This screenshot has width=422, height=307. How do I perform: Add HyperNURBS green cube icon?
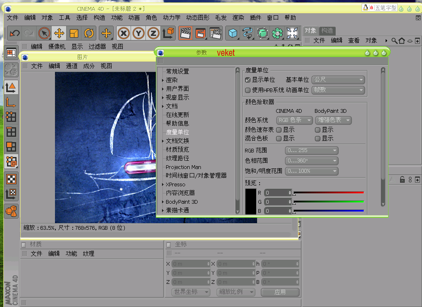coord(262,33)
